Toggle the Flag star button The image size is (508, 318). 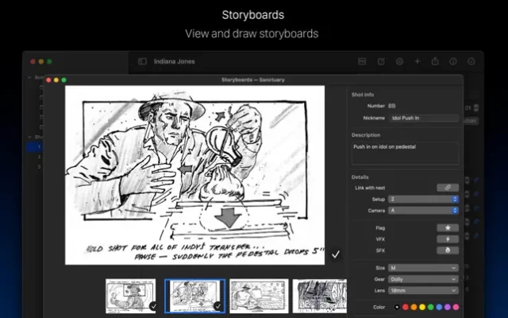point(447,227)
